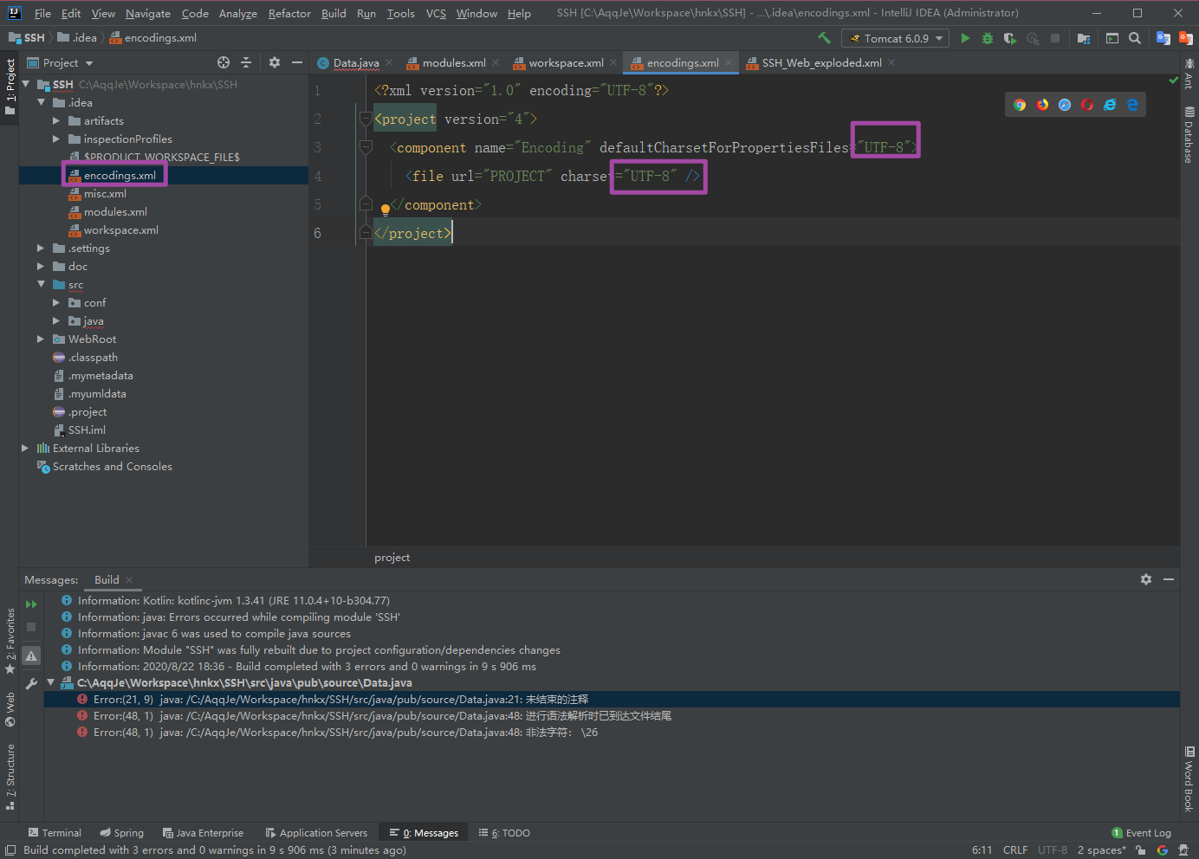Click the Google translate icon in toolbar

coord(1163,38)
